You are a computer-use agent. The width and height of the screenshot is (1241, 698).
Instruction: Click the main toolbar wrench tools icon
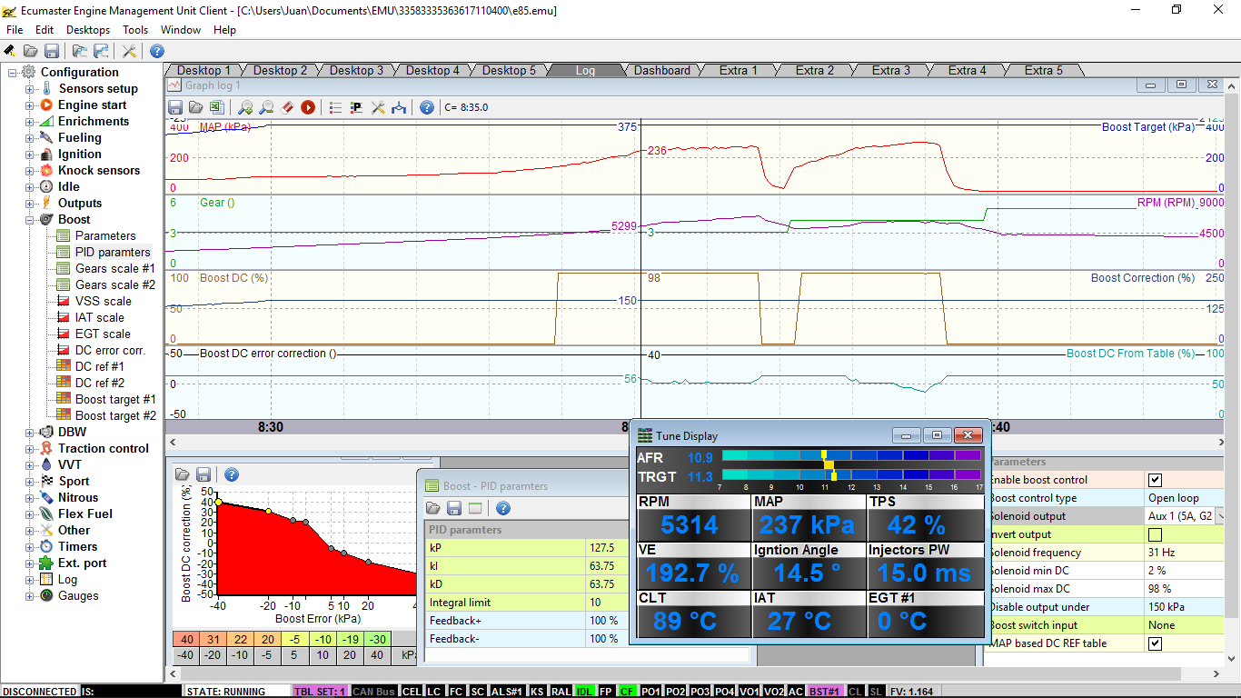tap(129, 51)
